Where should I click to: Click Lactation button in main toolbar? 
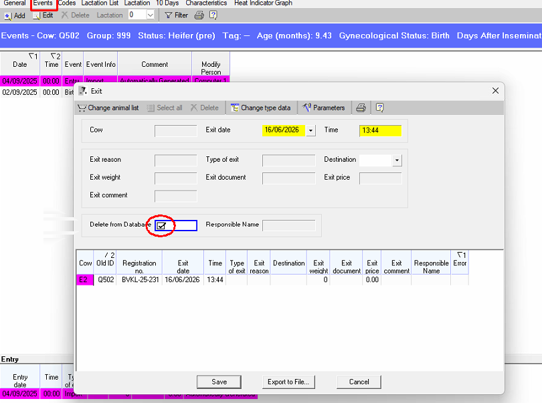110,15
